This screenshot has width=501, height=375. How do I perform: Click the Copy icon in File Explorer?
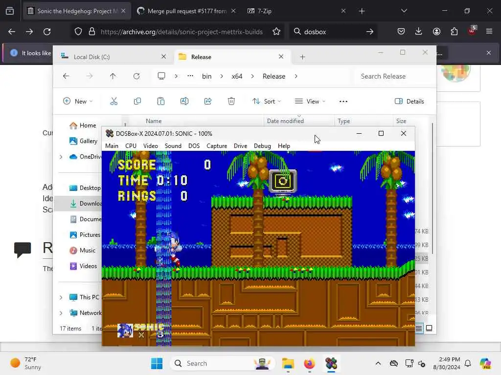137,102
